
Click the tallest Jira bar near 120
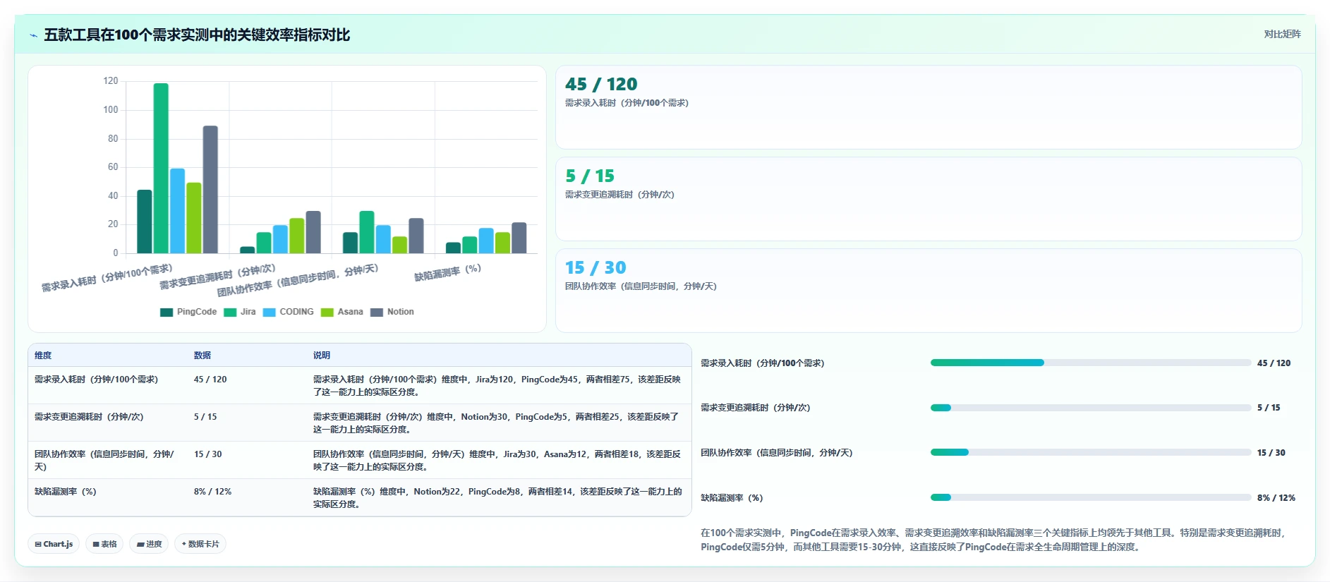coord(161,168)
